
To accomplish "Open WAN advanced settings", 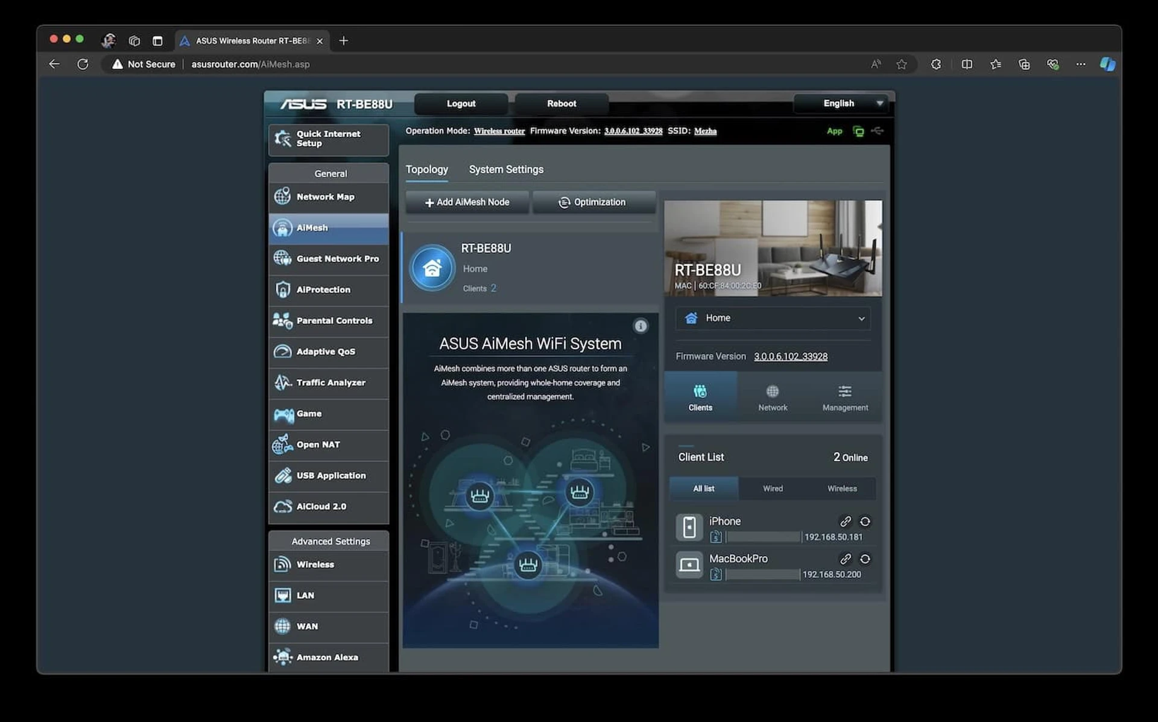I will (x=329, y=627).
